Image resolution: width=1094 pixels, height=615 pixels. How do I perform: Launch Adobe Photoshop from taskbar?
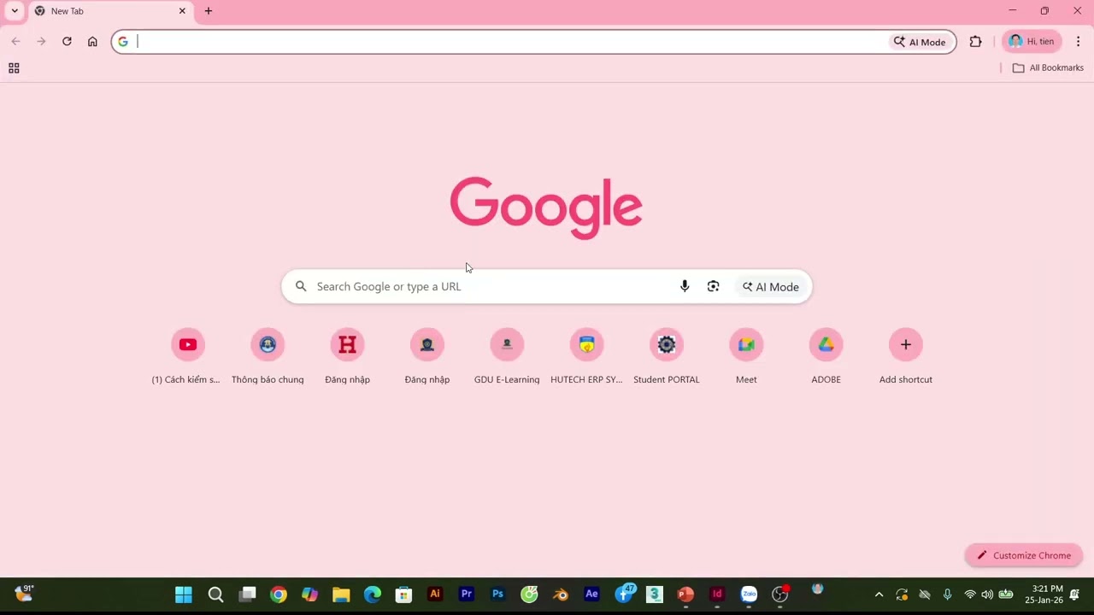[x=498, y=594]
